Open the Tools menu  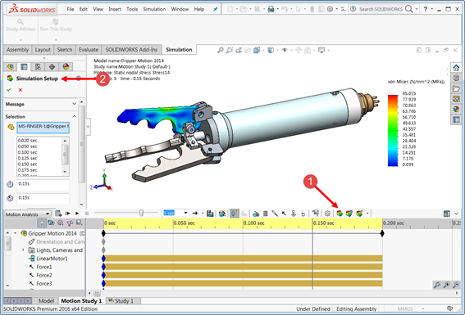132,9
